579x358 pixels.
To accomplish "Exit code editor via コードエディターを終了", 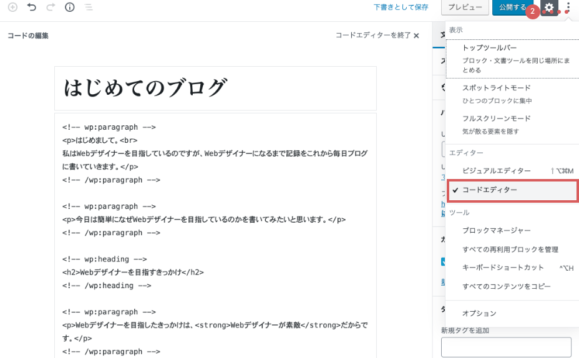I will [x=377, y=36].
